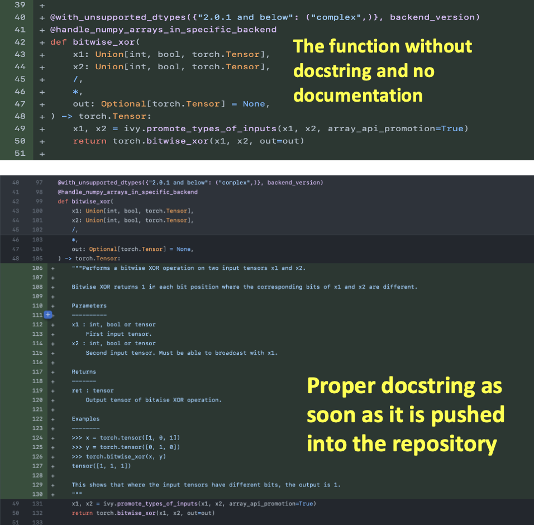Select the Returns section header on line 117
This screenshot has width=534, height=525.
click(x=84, y=371)
